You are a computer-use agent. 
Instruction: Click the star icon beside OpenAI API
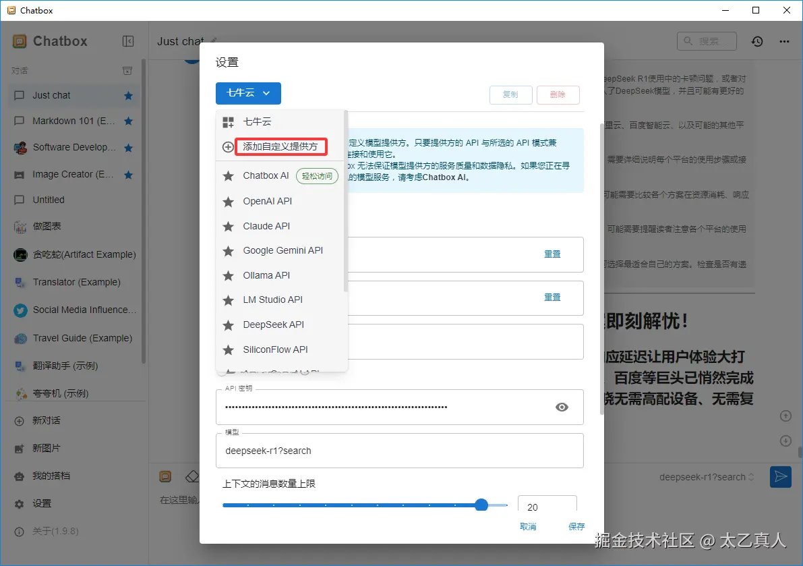pos(229,202)
